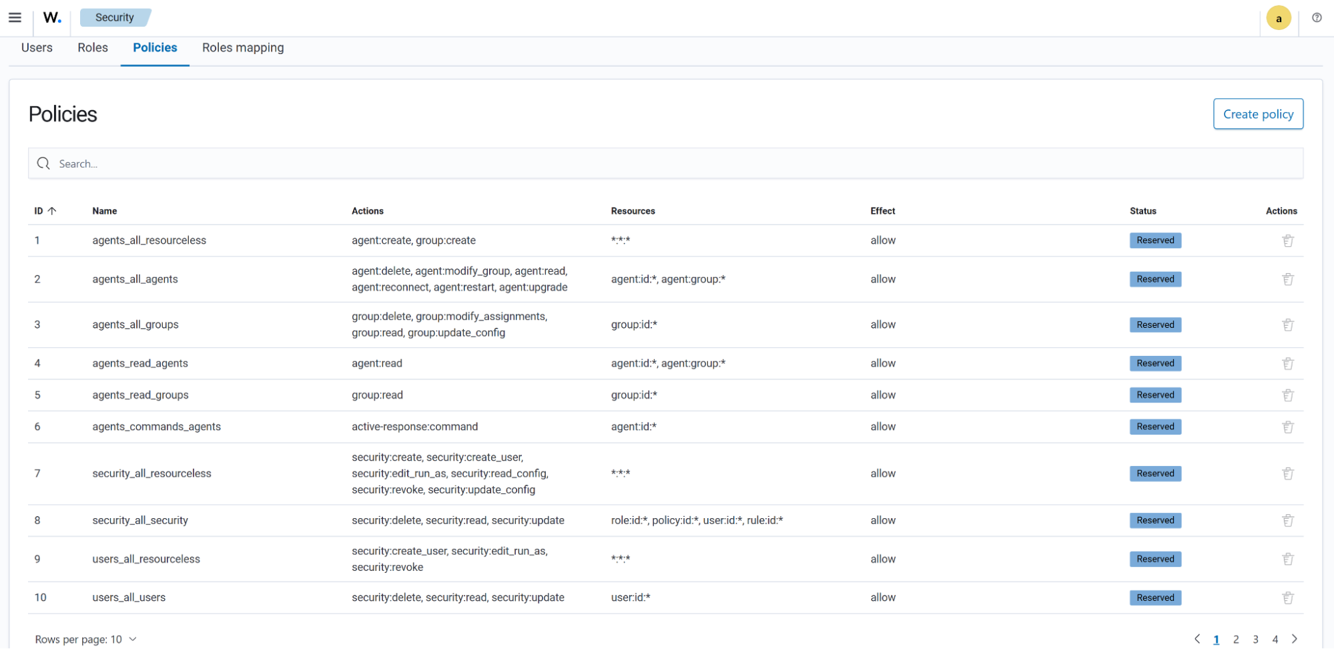Open the help icon in the top bar
Viewport: 1334px width, 649px height.
(x=1317, y=17)
